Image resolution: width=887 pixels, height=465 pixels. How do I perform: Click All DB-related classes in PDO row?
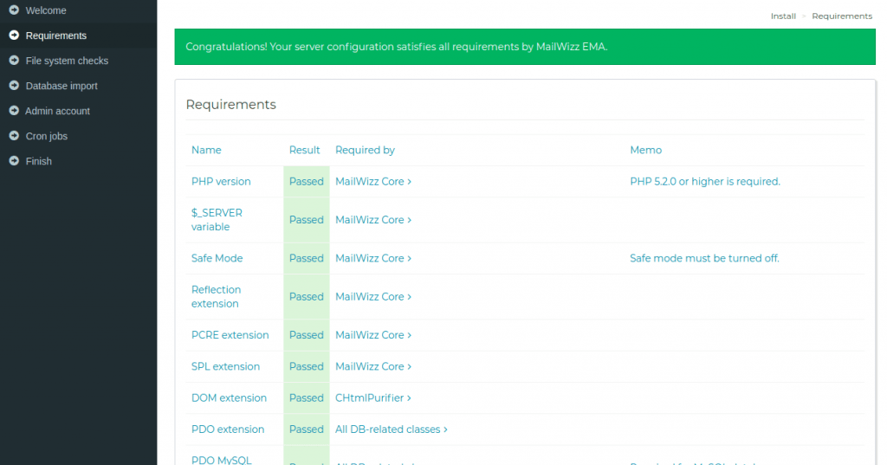point(391,429)
